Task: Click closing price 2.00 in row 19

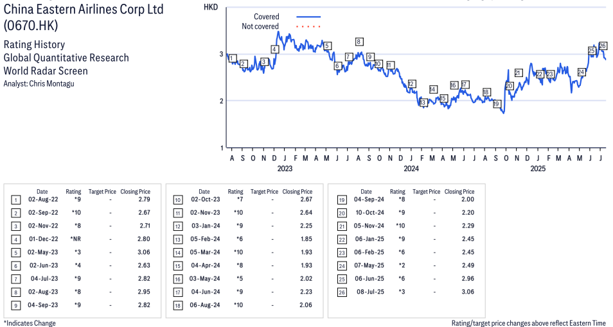Action: pyautogui.click(x=468, y=199)
